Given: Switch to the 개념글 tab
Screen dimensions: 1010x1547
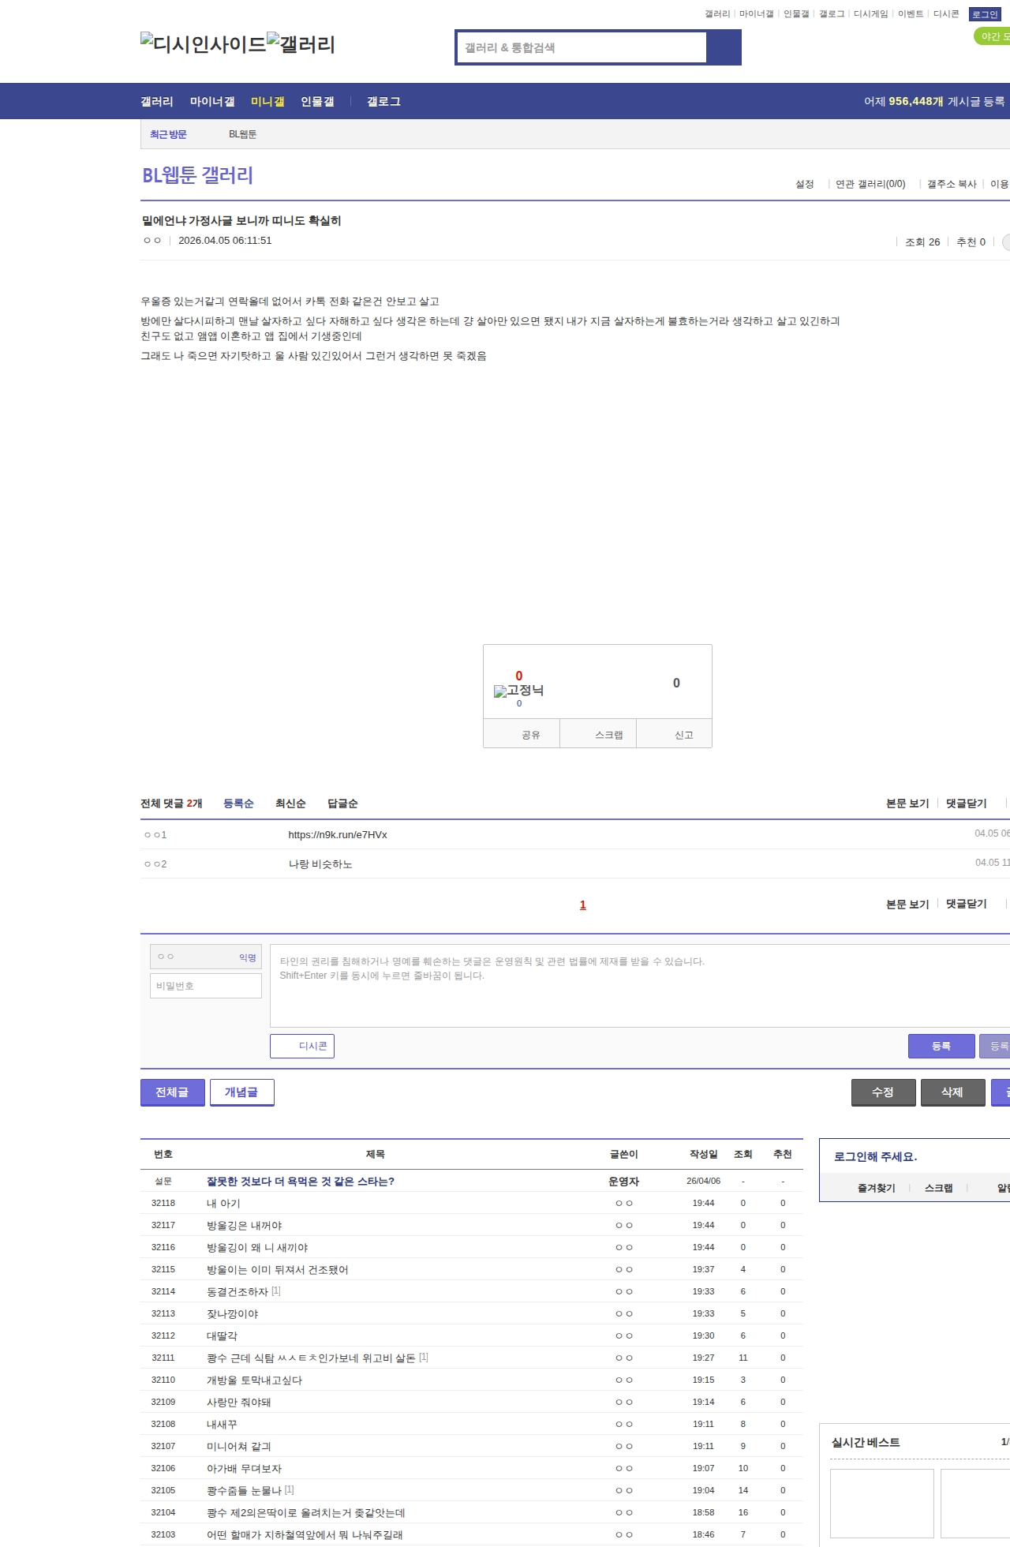Looking at the screenshot, I should (x=241, y=1092).
